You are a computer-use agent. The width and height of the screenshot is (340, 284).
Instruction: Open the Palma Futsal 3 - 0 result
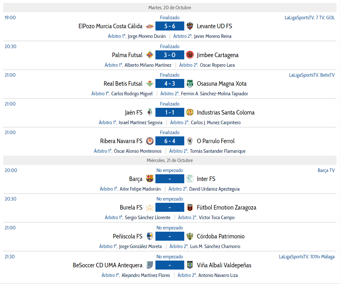[x=170, y=55]
